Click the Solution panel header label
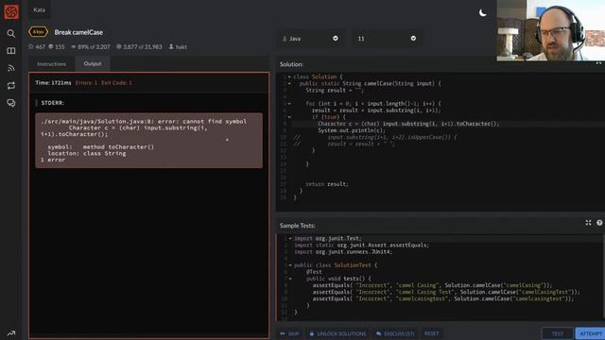The image size is (605, 340). tap(291, 64)
